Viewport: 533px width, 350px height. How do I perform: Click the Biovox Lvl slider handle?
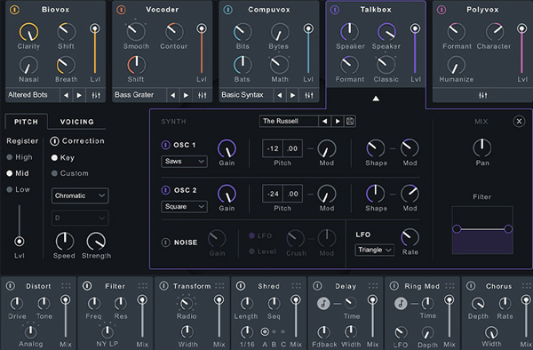(95, 28)
